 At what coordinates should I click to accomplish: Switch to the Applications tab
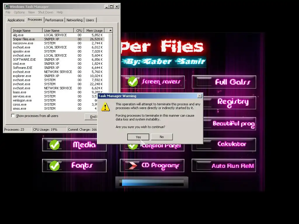(16, 20)
